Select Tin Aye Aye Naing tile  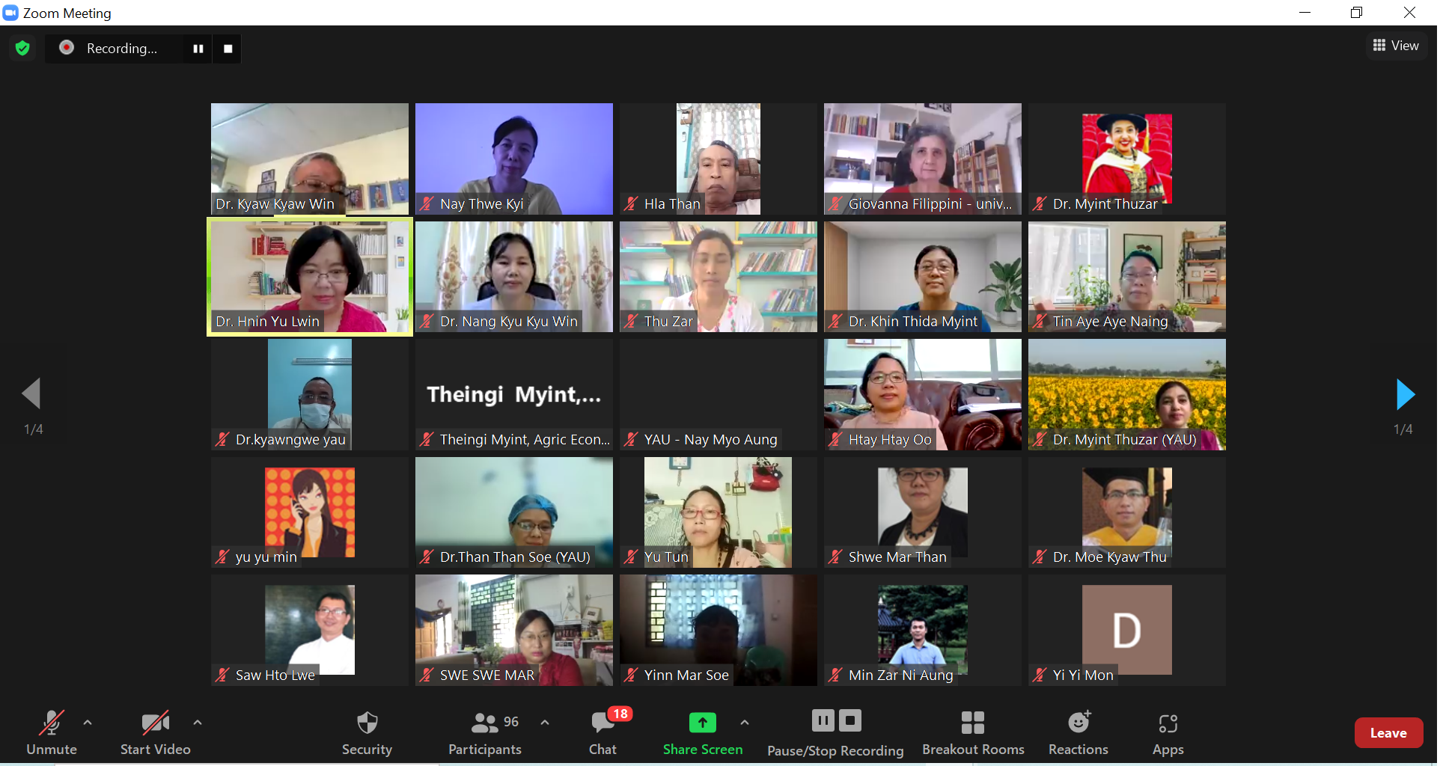tap(1126, 277)
